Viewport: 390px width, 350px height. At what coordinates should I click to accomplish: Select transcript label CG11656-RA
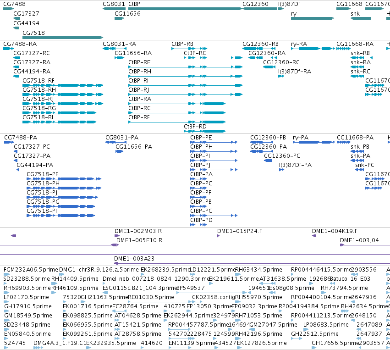pos(133,53)
